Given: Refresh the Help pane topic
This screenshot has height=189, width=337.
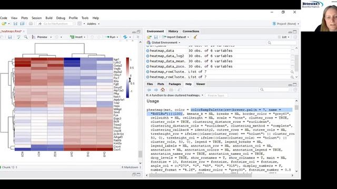Looking at the screenshot, I should pos(295,90).
